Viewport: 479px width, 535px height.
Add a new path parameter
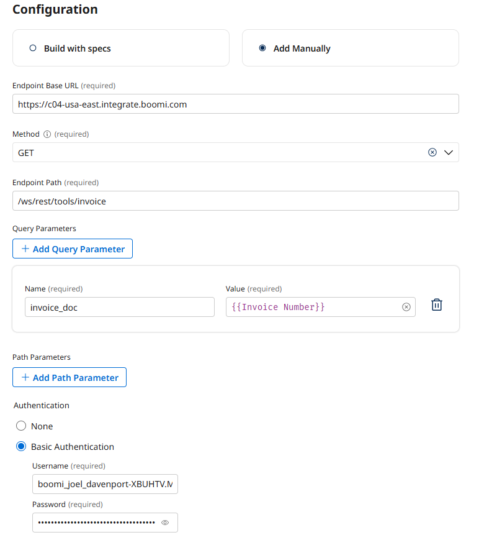(x=69, y=377)
